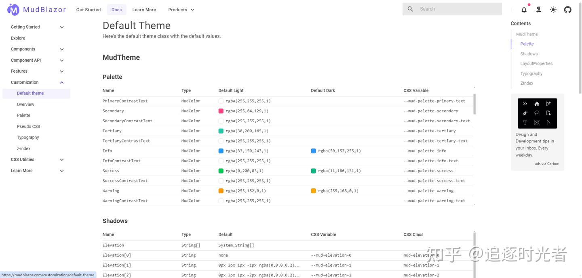Open the GitHub repository icon
582x278 pixels.
click(567, 10)
